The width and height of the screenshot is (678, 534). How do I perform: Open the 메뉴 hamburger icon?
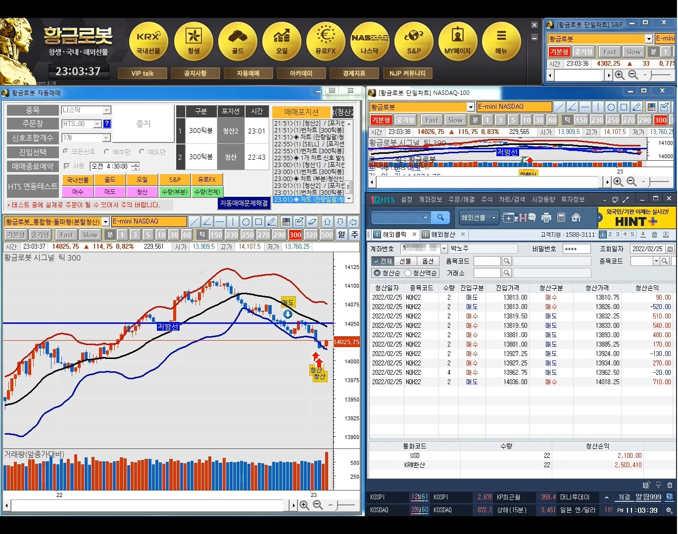click(x=501, y=42)
